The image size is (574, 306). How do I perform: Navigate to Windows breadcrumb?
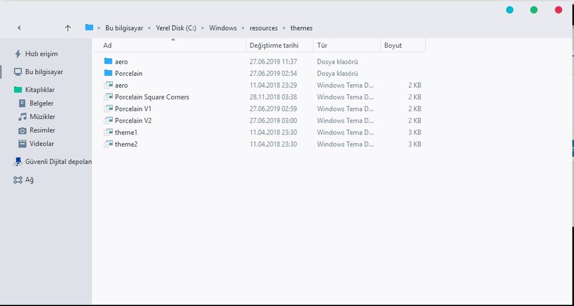(223, 28)
